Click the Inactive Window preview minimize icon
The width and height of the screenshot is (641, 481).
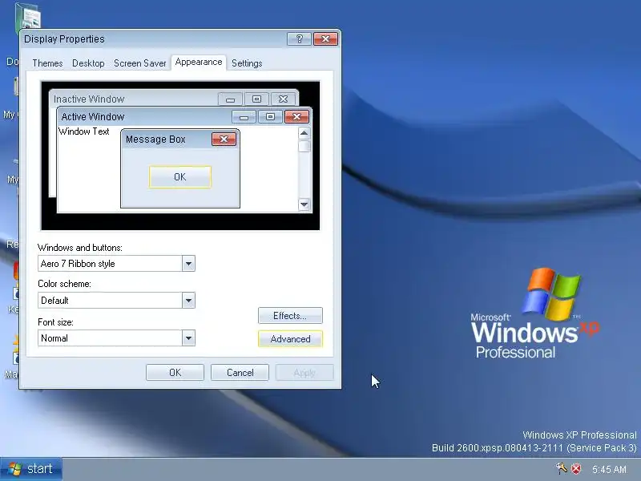click(x=230, y=99)
